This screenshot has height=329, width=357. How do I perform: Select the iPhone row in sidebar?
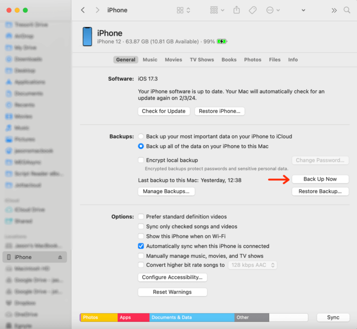[35, 257]
